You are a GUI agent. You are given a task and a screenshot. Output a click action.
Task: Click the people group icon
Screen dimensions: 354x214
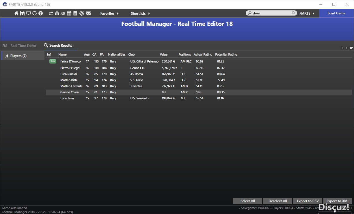(63, 13)
